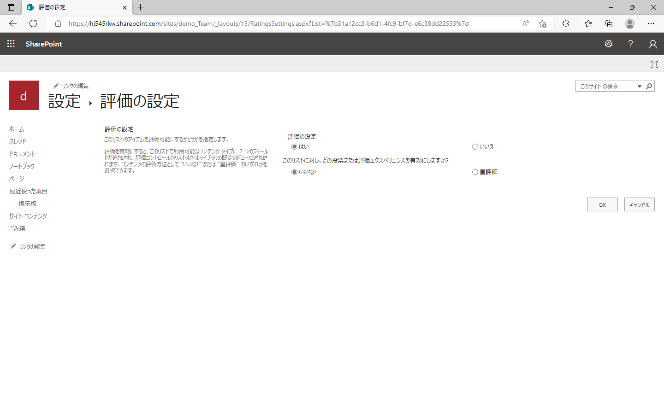The height and width of the screenshot is (396, 664).
Task: Open ホーム in the left navigation
Action: click(x=17, y=129)
